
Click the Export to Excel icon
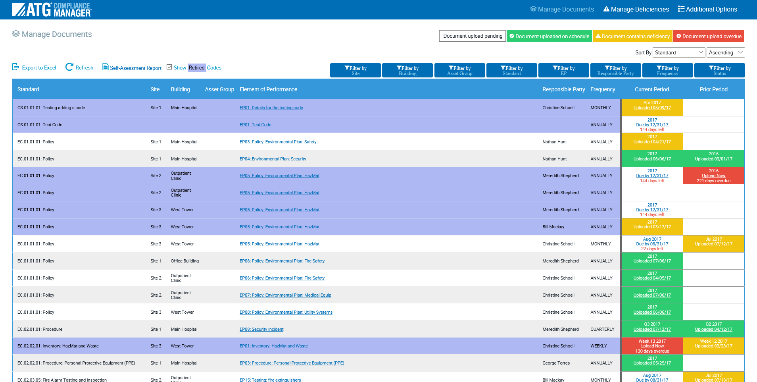(15, 67)
